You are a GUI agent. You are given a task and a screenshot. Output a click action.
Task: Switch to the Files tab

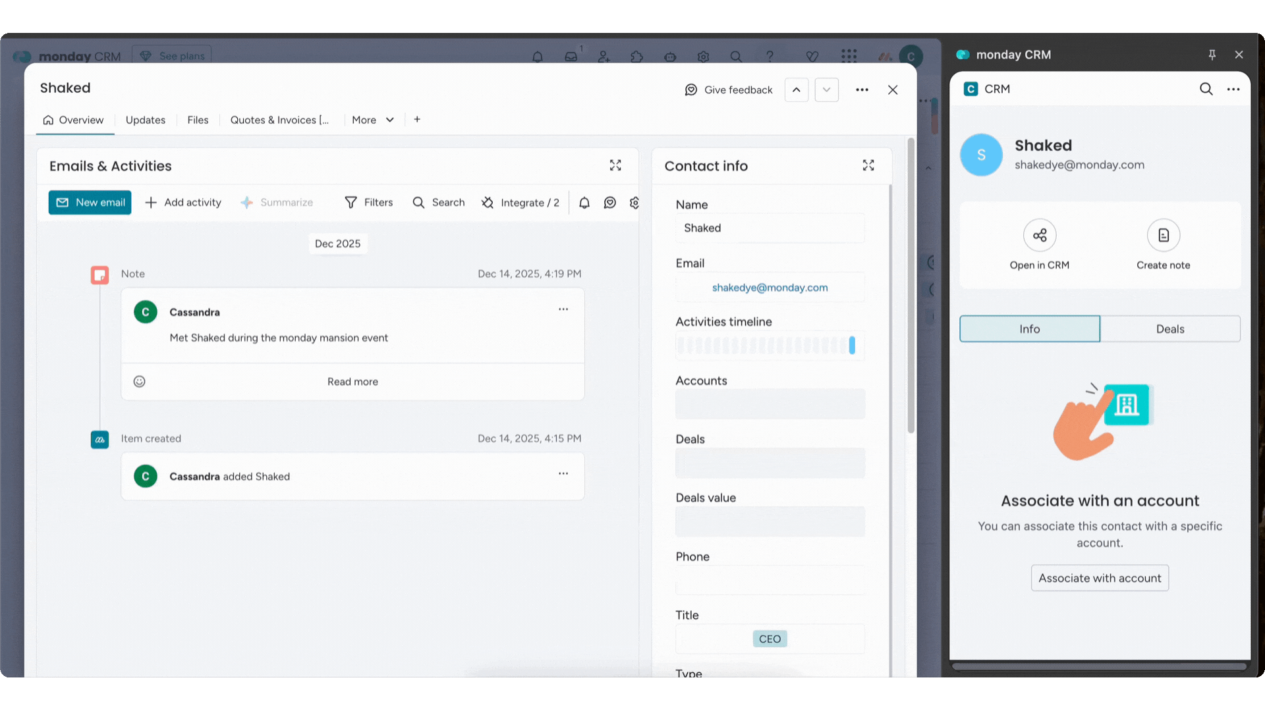point(198,120)
